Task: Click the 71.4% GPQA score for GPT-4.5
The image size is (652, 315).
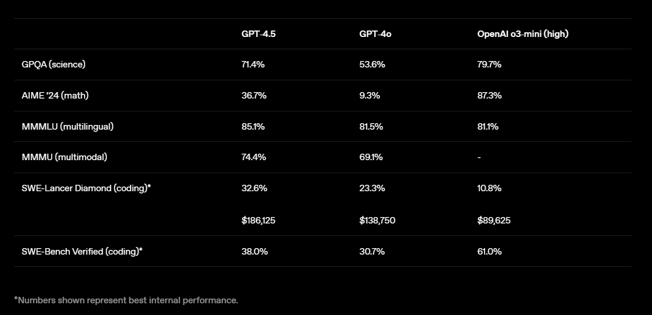Action: point(253,65)
